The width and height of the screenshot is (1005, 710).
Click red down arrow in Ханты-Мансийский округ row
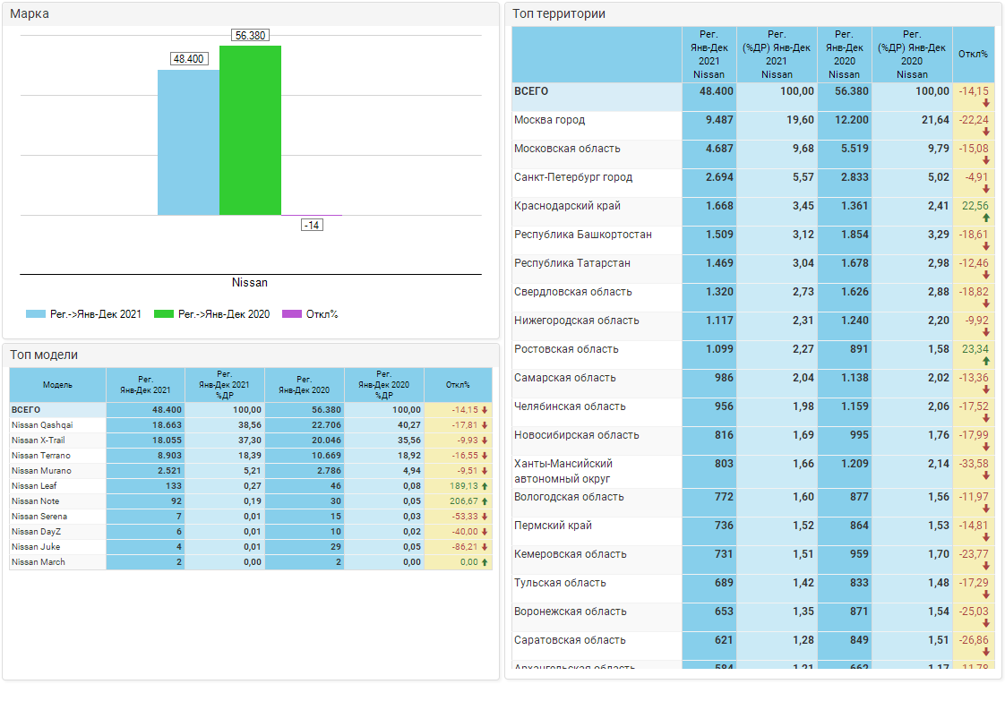(x=985, y=475)
